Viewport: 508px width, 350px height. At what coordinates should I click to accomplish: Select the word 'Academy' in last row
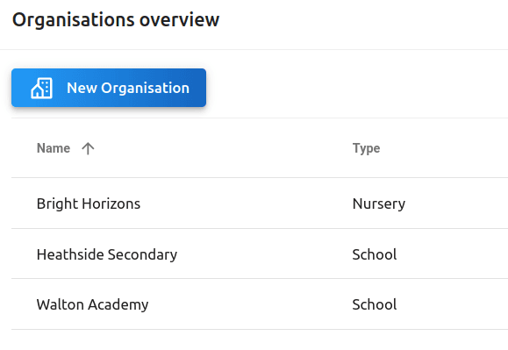[118, 305]
